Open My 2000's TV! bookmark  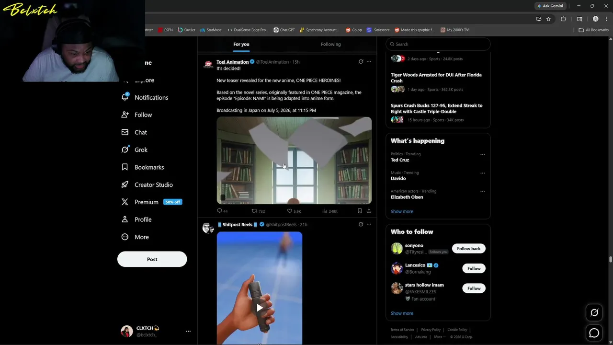pos(455,30)
